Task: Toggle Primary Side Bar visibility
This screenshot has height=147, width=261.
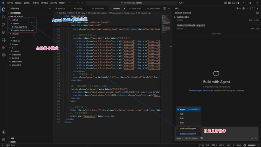Action: [x=230, y=3]
